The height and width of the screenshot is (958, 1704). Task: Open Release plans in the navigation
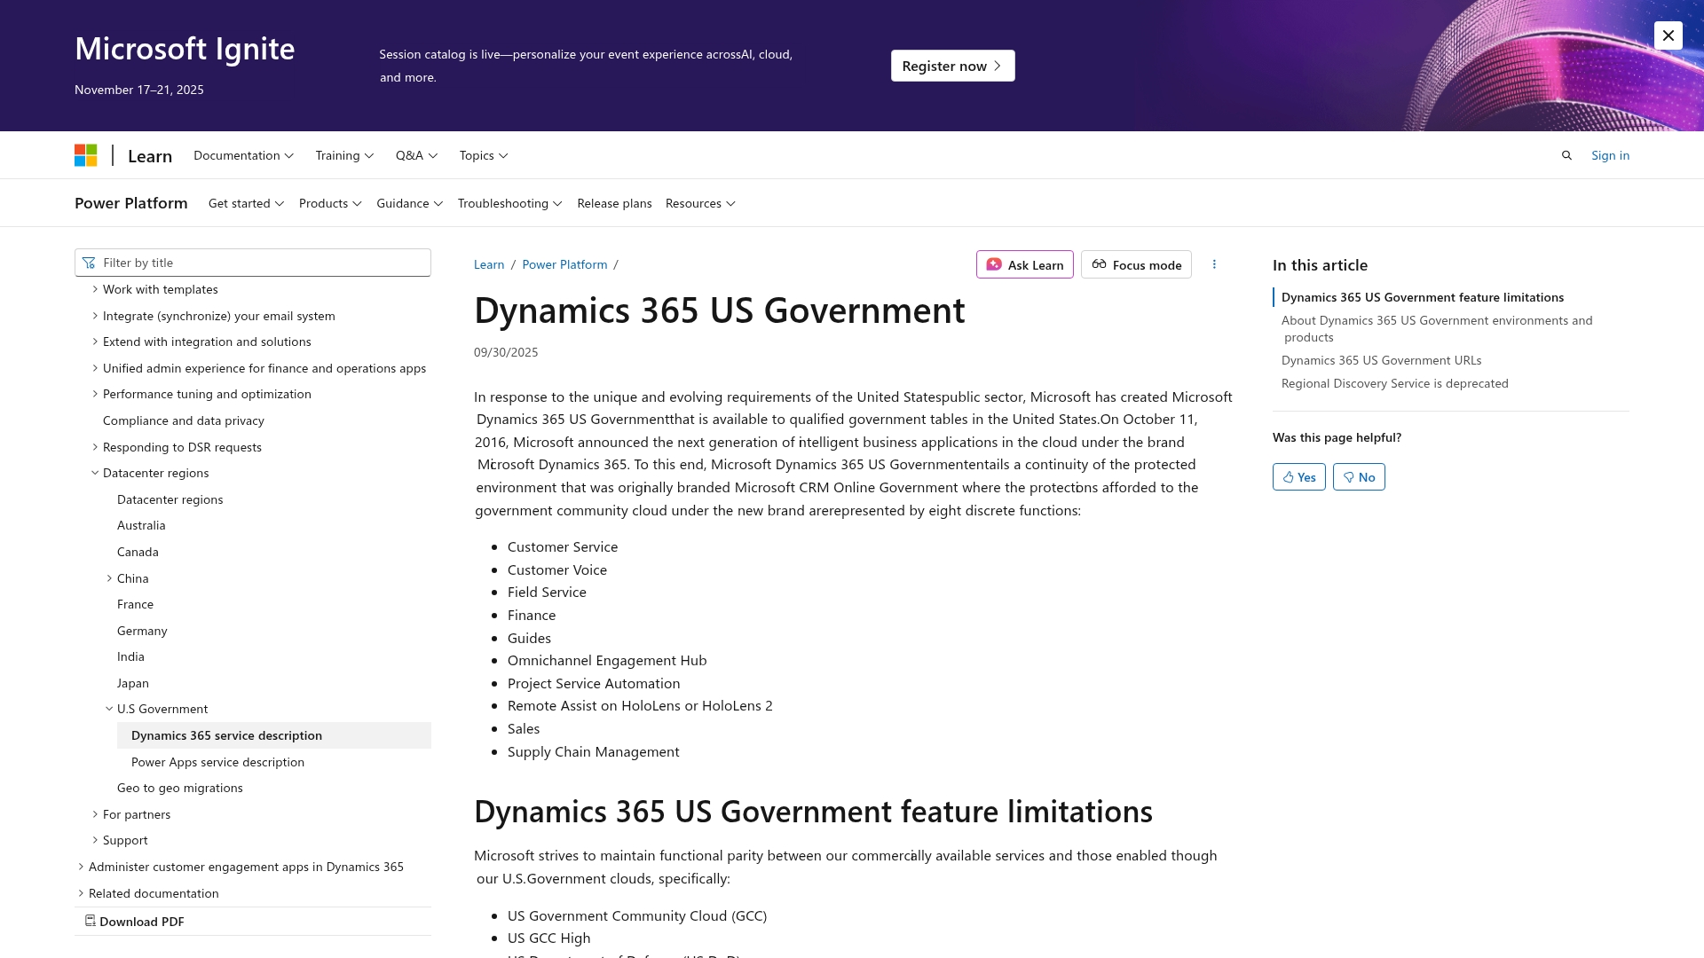point(614,203)
